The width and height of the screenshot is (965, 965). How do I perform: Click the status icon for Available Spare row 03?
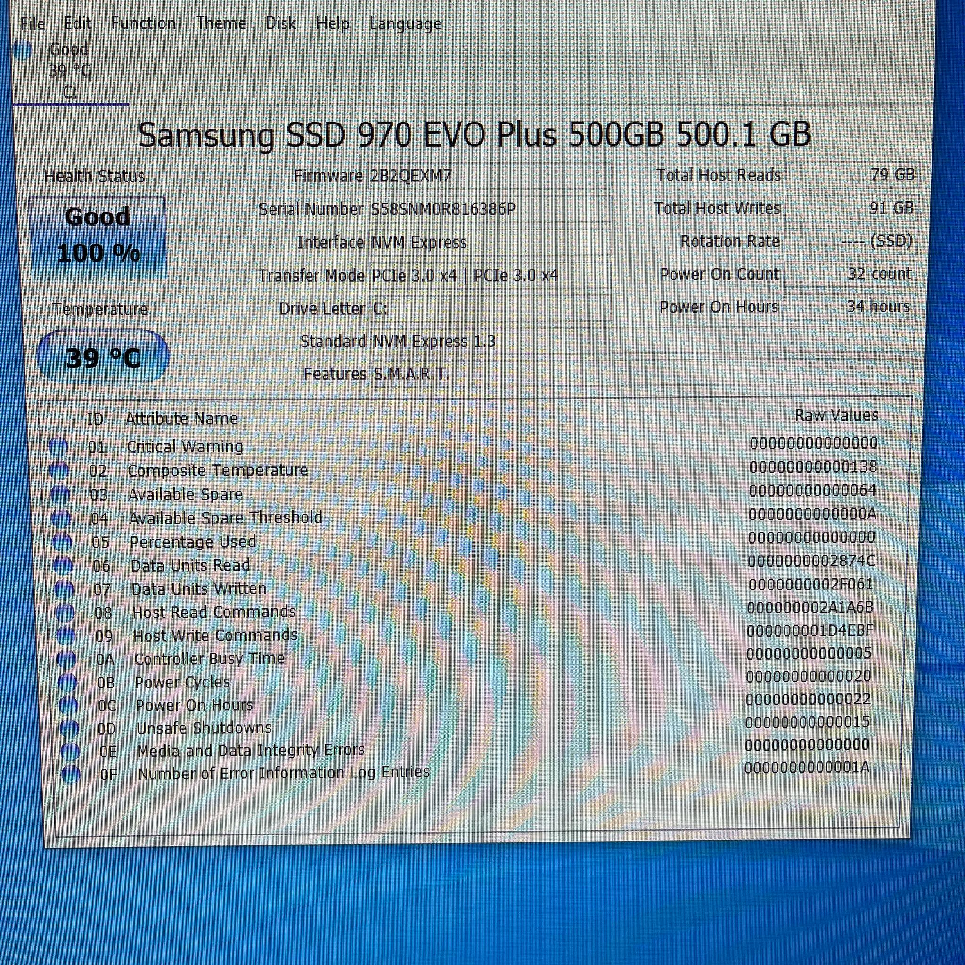point(60,494)
